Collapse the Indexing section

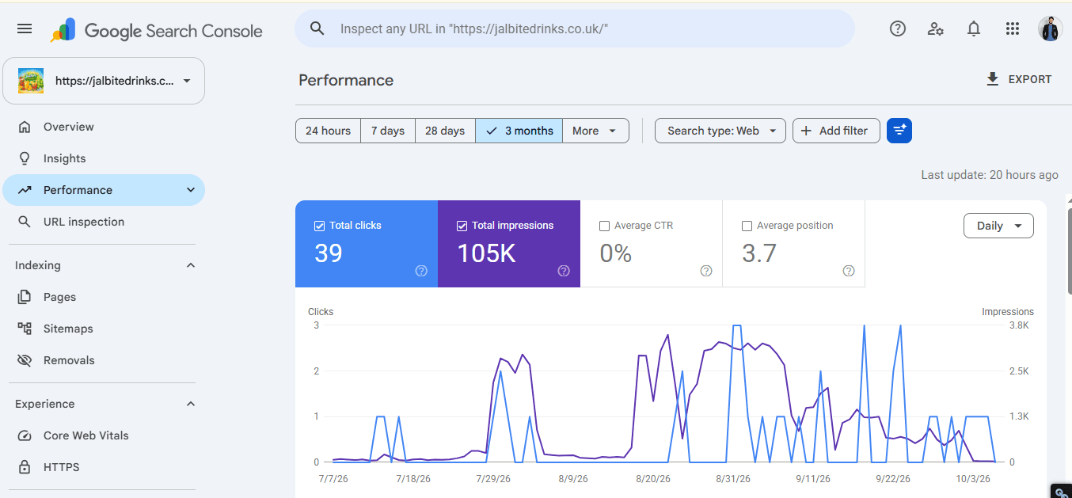coord(190,265)
